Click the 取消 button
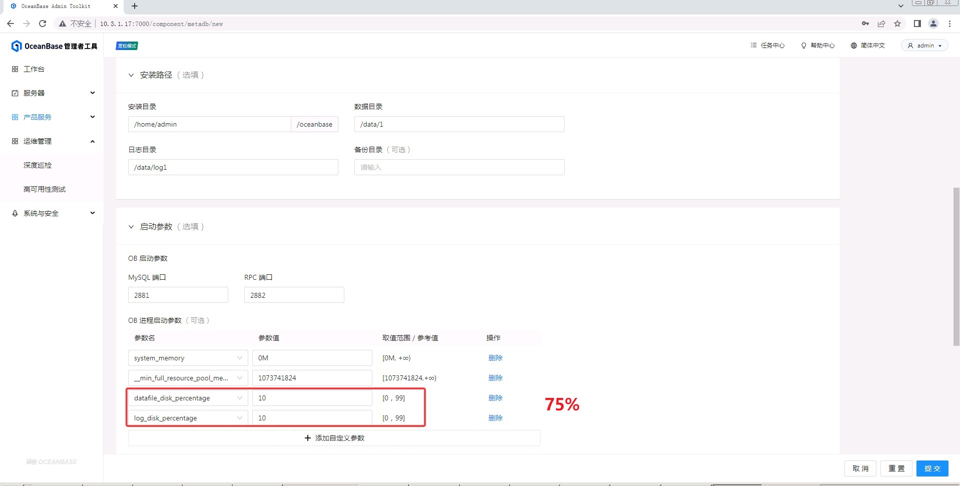 click(860, 468)
